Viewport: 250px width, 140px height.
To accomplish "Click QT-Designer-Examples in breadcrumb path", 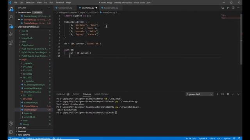I will pyautogui.click(x=66, y=12).
